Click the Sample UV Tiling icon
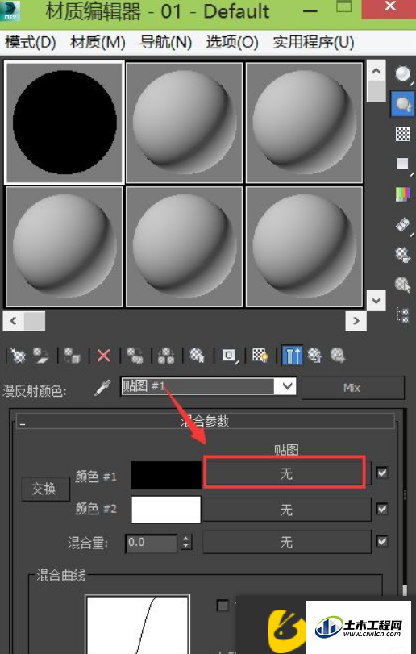The height and width of the screenshot is (654, 416). (x=402, y=164)
